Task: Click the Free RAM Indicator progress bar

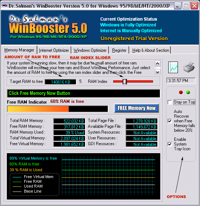Action: [58, 109]
